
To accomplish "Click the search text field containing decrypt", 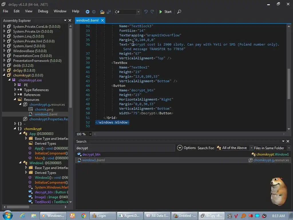I will point(125,148).
